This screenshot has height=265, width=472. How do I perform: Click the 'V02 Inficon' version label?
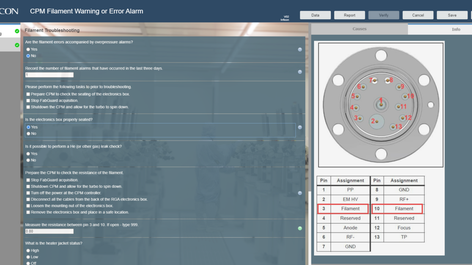285,18
